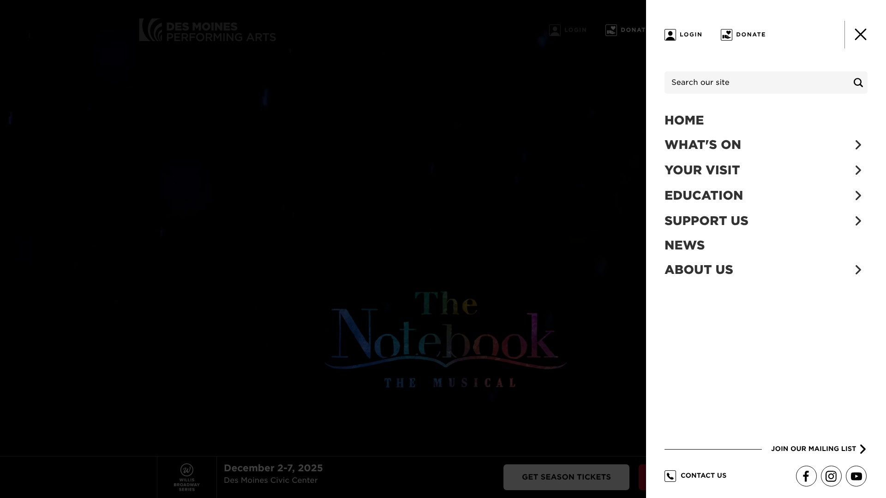Expand the Support Us submenu chevron
Screen dimensions: 886x498
(858, 221)
